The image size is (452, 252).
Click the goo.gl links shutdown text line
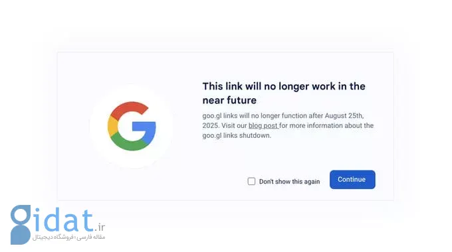pos(237,135)
